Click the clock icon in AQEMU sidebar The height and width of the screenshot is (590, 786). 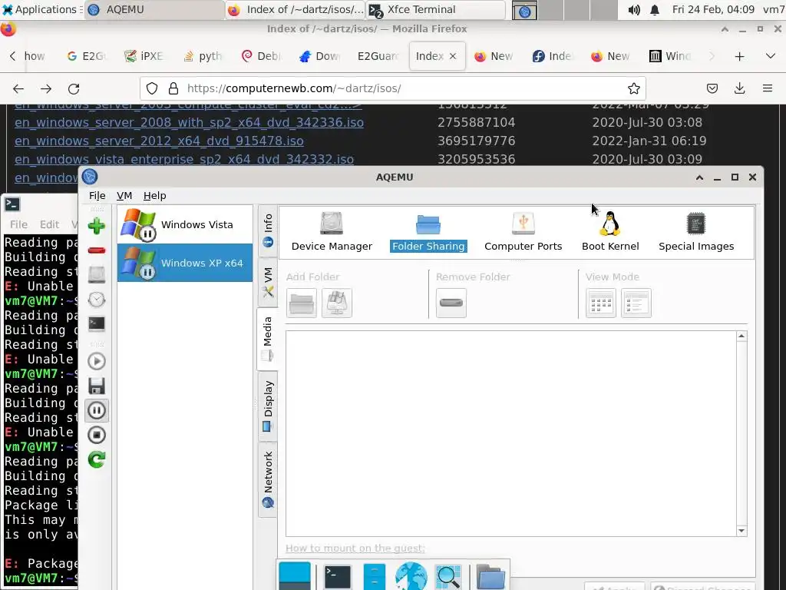click(96, 300)
